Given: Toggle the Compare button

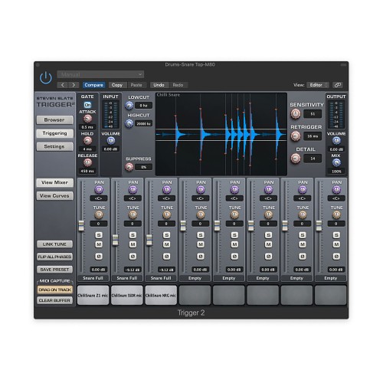Looking at the screenshot, I should click(x=93, y=85).
